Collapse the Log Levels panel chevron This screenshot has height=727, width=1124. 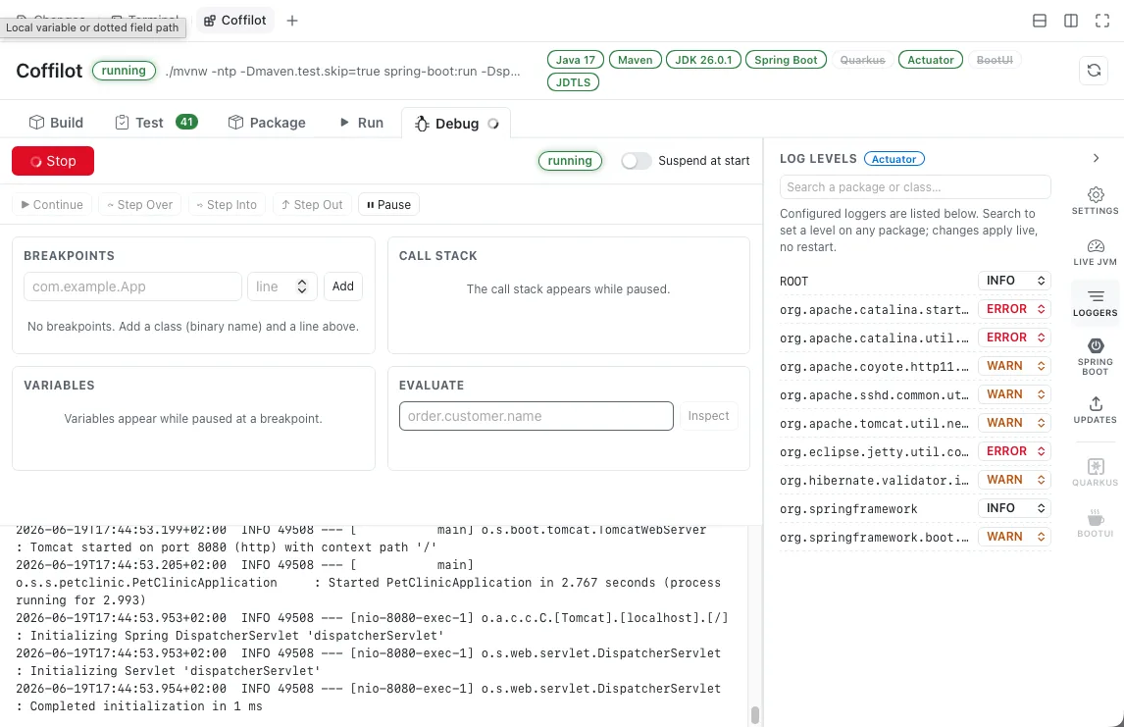pos(1096,158)
